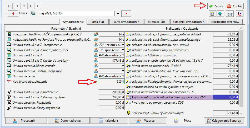Click the refresh recalculate icon
250x128 pixels.
[x=239, y=14]
